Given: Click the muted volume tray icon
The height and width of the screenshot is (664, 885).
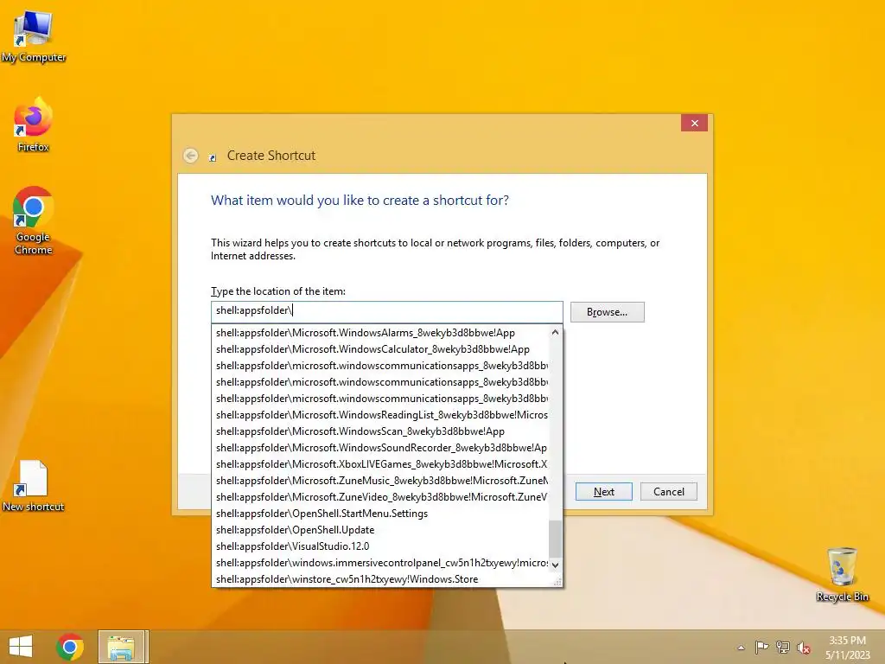Looking at the screenshot, I should coord(803,648).
